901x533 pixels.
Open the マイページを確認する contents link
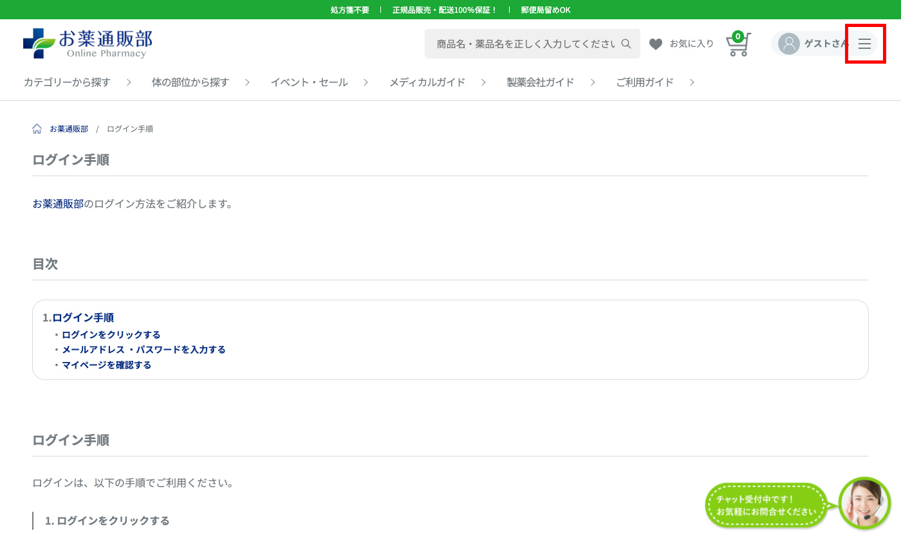point(106,365)
